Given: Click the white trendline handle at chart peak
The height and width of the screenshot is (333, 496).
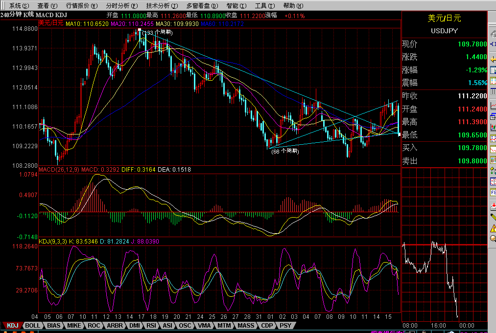Looking at the screenshot, I should pos(140,30).
